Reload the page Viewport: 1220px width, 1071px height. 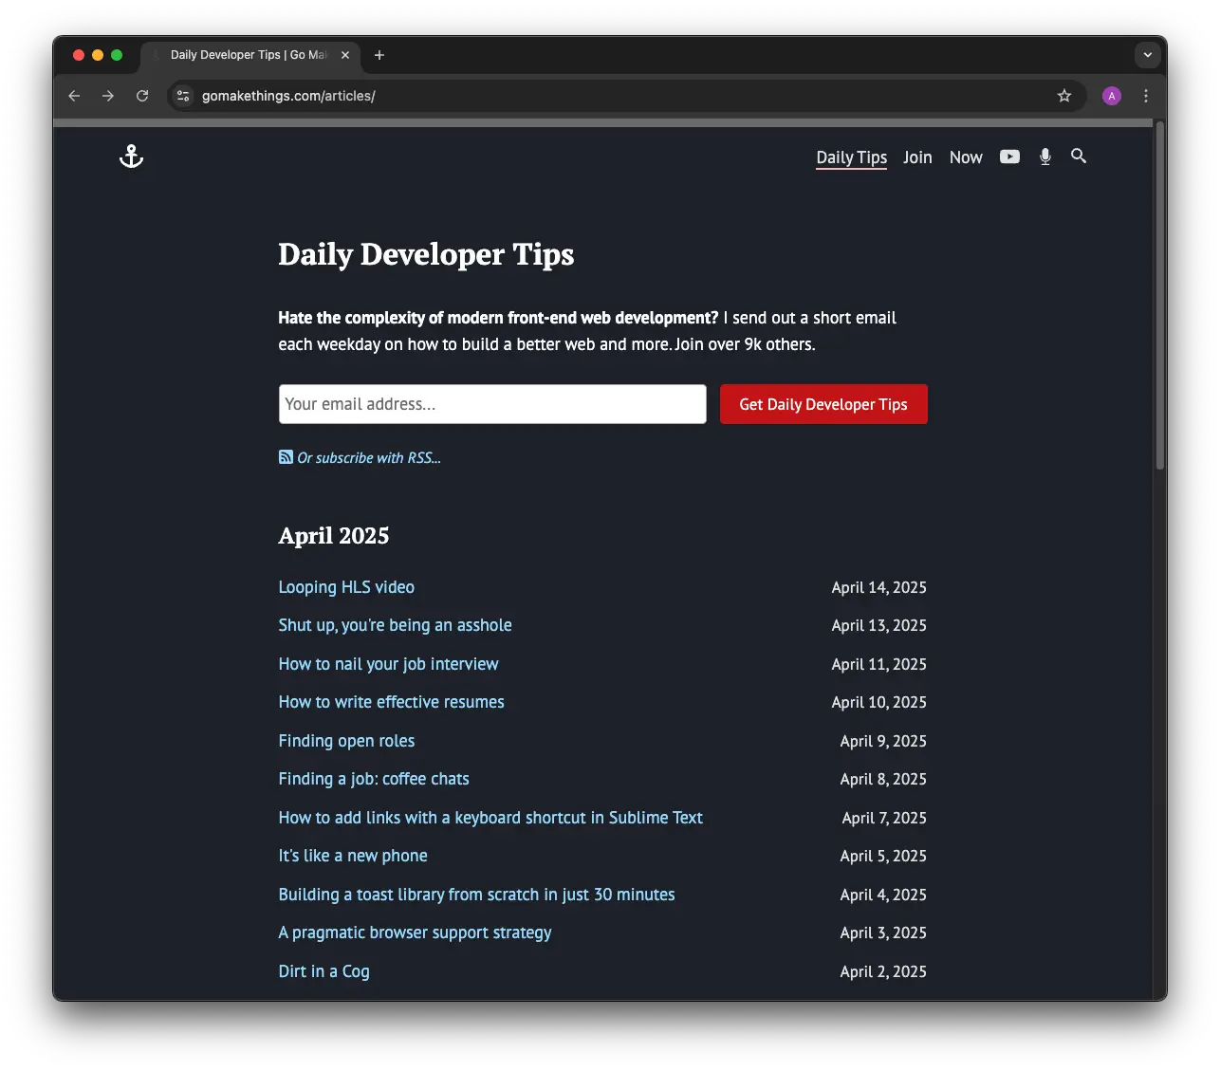pos(142,96)
